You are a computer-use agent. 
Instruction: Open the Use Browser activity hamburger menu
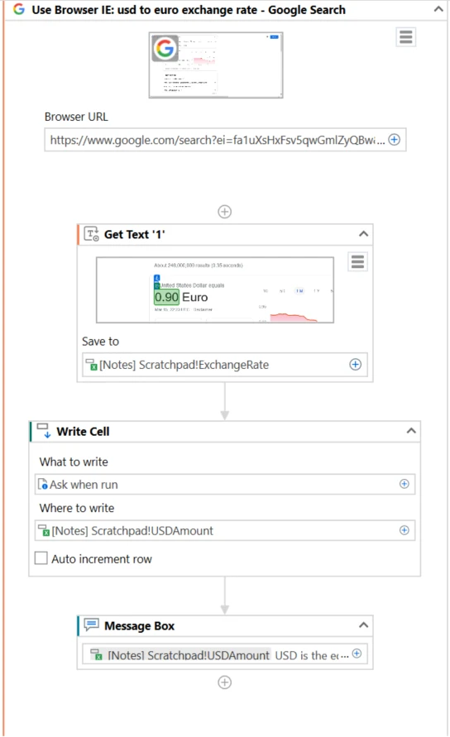click(406, 36)
